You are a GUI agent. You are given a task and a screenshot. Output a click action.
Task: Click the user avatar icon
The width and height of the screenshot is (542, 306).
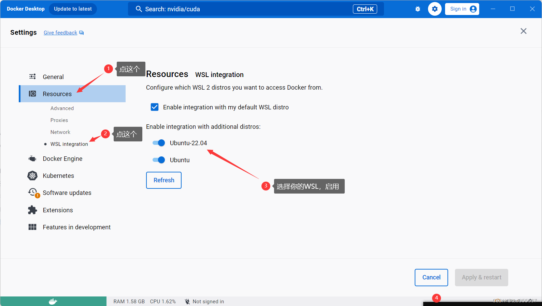tap(473, 9)
